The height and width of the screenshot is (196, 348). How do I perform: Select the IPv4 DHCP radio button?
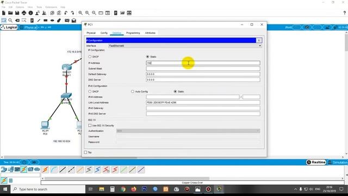point(90,57)
